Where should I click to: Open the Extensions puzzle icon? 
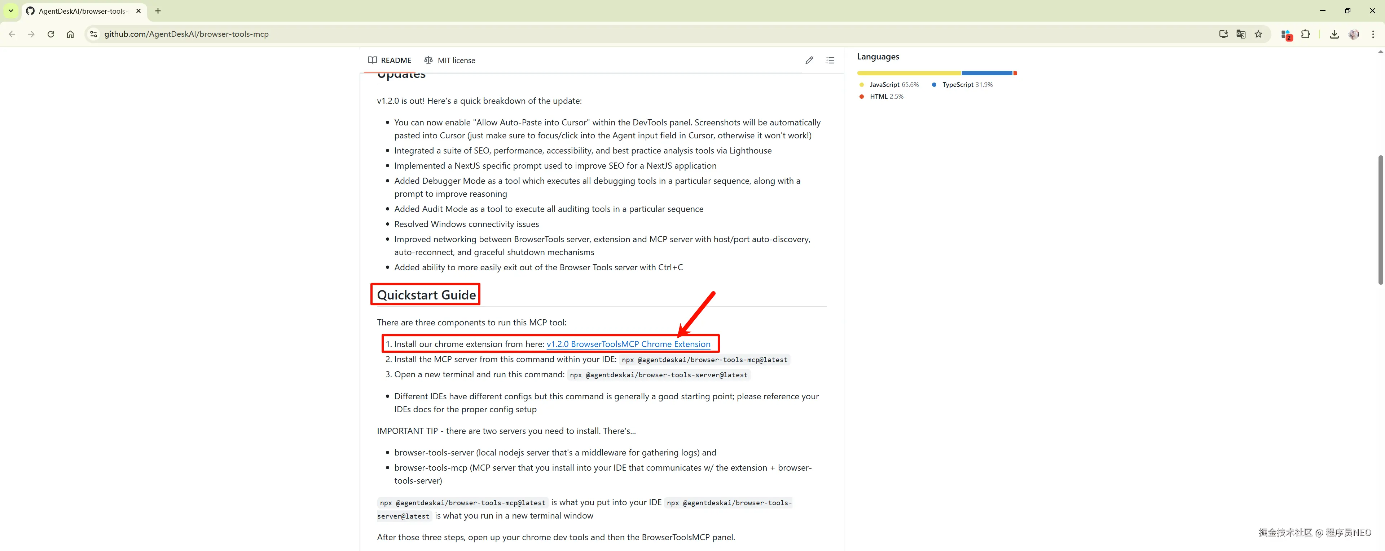coord(1305,34)
